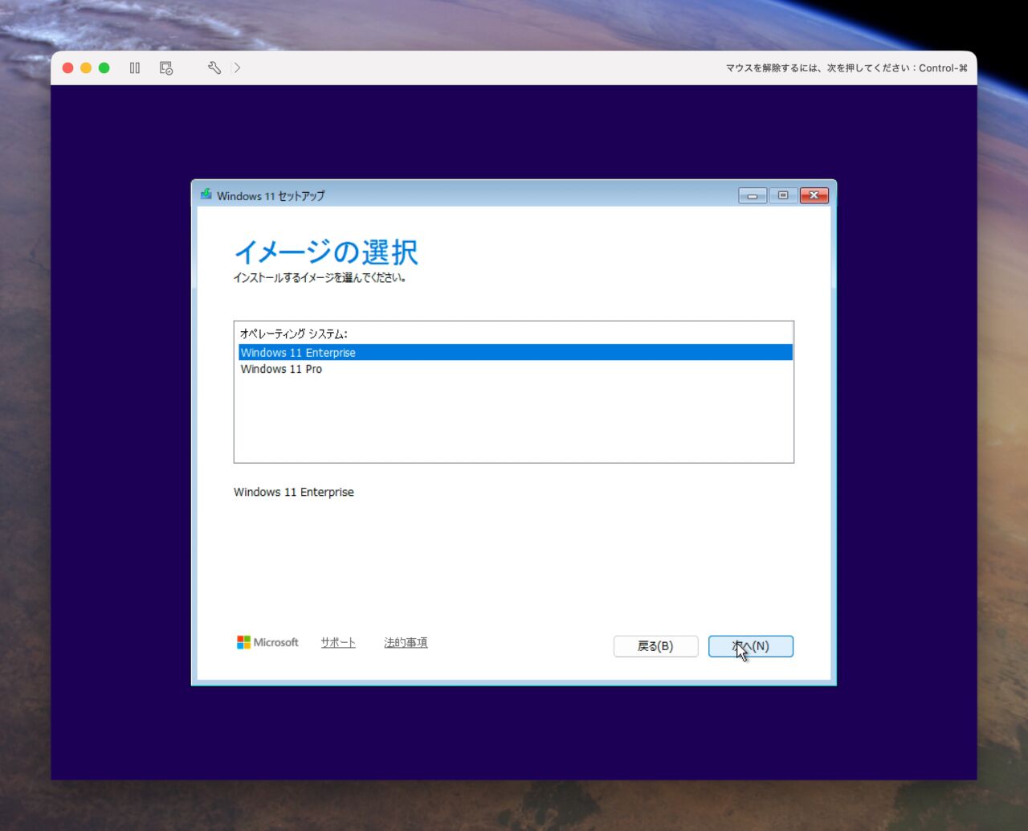
Task: Enter full screen using green button
Action: 104,68
